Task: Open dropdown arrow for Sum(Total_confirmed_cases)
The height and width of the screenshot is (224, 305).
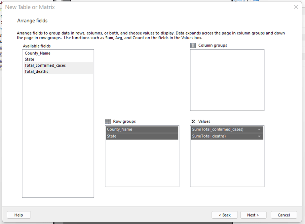Action: click(259, 130)
